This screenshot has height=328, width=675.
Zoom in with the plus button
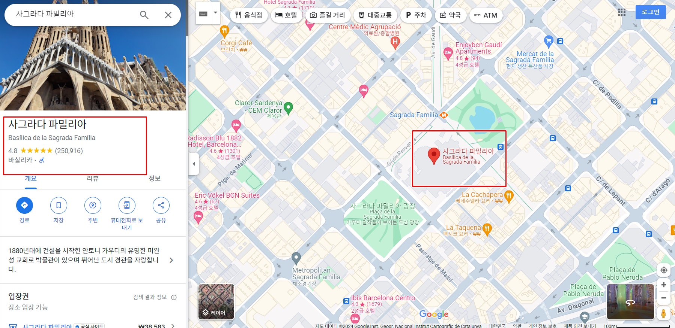click(664, 285)
